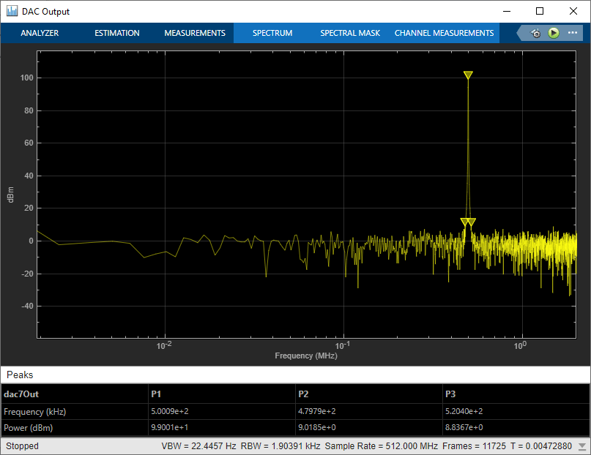Click the Power (dBm) row label

tap(29, 428)
